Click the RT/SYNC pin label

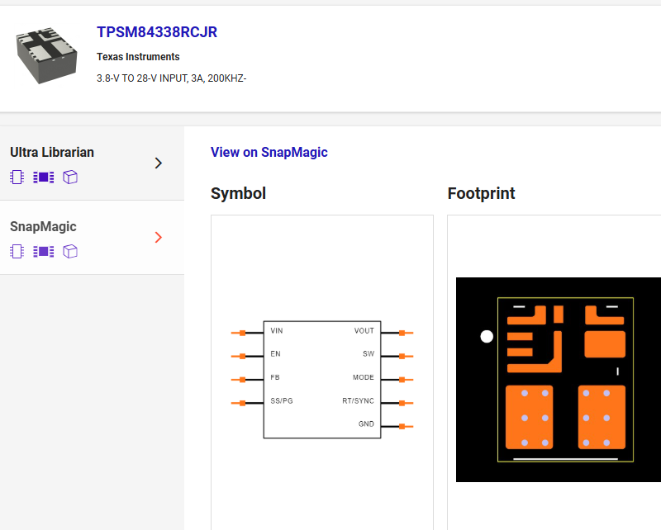click(358, 400)
